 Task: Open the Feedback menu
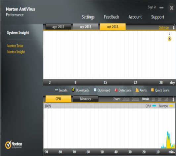(x=111, y=17)
